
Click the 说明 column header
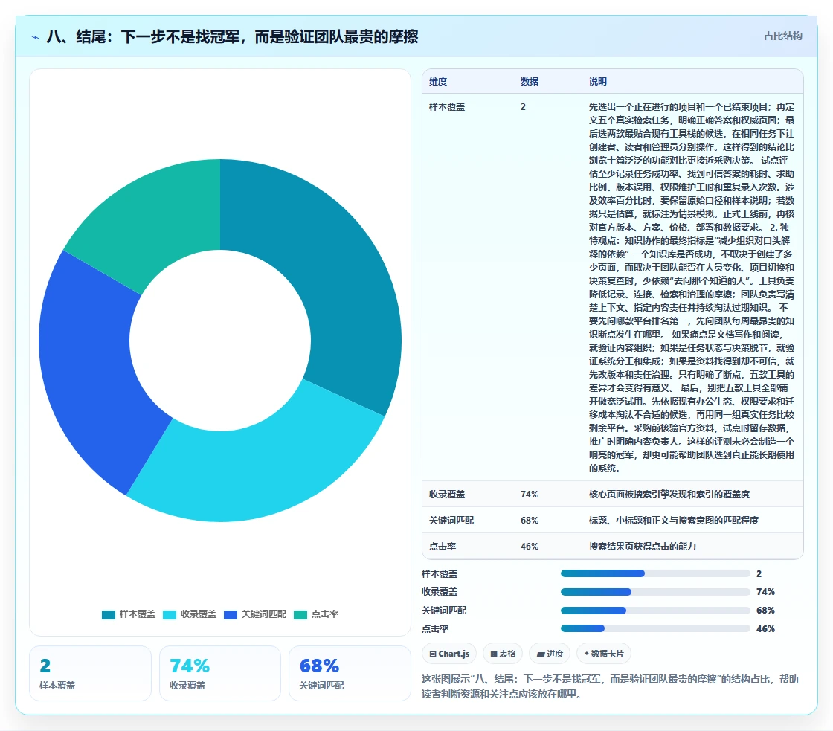pos(598,81)
